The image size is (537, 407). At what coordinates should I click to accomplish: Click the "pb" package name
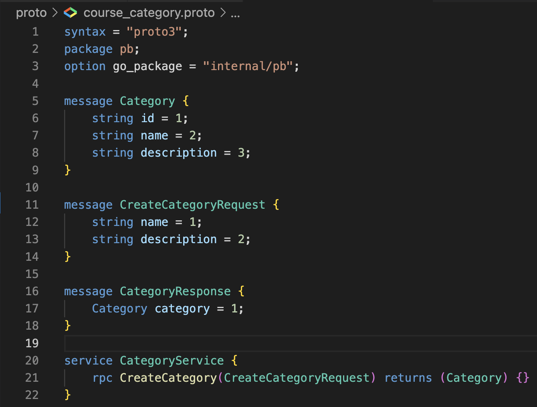[127, 48]
